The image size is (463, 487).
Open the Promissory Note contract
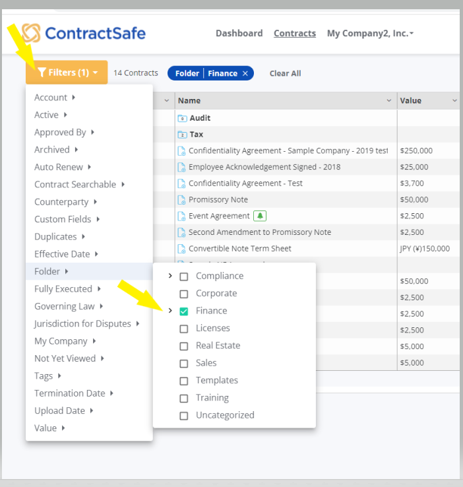[218, 200]
